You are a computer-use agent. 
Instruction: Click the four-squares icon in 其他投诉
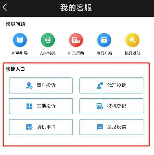coord(29,106)
